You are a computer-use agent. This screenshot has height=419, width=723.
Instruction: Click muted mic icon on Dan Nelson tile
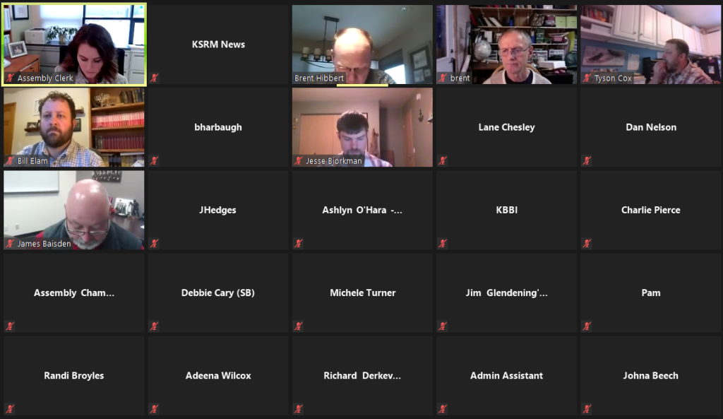click(587, 160)
